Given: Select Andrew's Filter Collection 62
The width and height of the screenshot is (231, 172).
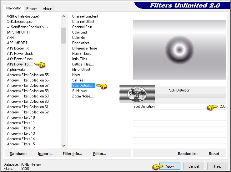Looking at the screenshot, I should [28, 112].
